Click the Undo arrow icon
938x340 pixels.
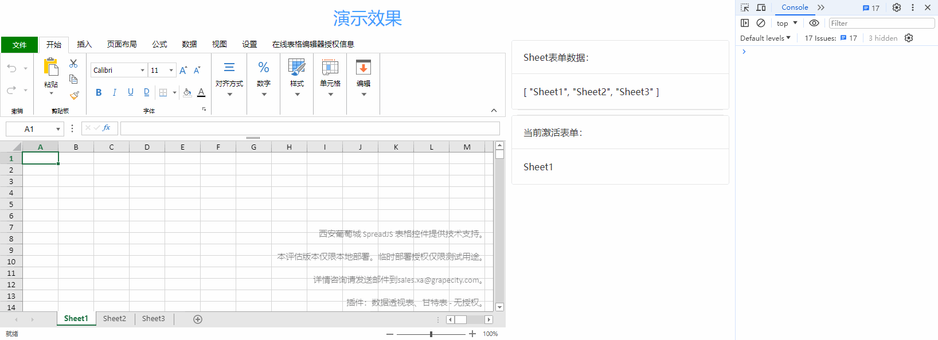[x=11, y=68]
